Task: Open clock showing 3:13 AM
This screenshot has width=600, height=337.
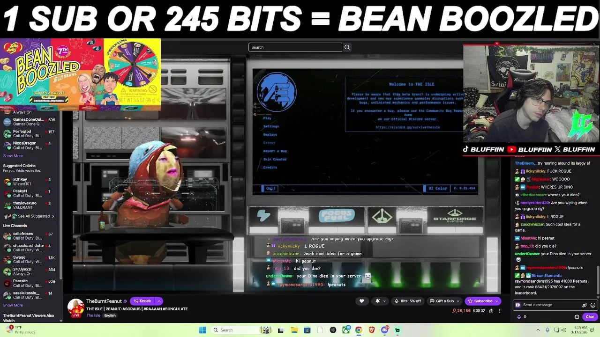Action: coord(580,330)
